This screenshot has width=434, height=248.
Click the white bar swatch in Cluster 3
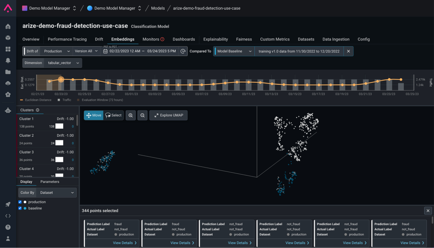pos(60,160)
